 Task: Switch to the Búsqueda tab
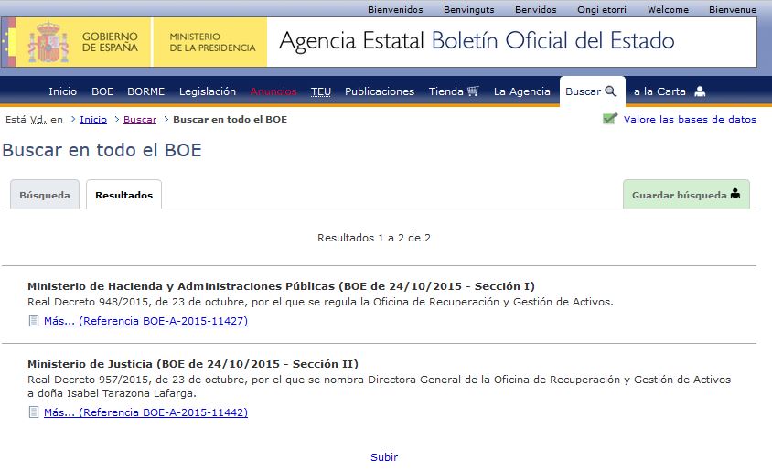pos(45,196)
